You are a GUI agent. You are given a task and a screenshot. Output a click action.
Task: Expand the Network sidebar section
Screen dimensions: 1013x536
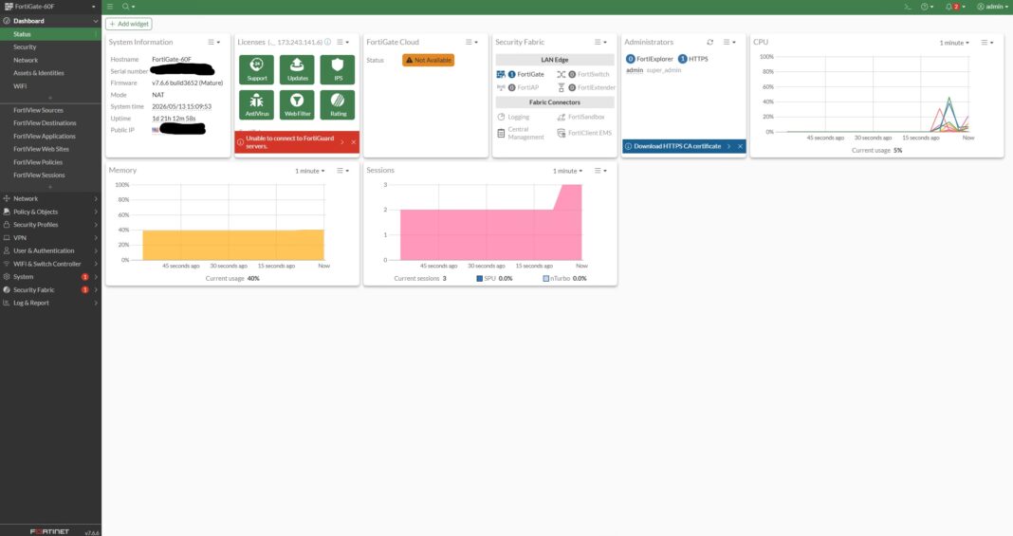pos(50,199)
